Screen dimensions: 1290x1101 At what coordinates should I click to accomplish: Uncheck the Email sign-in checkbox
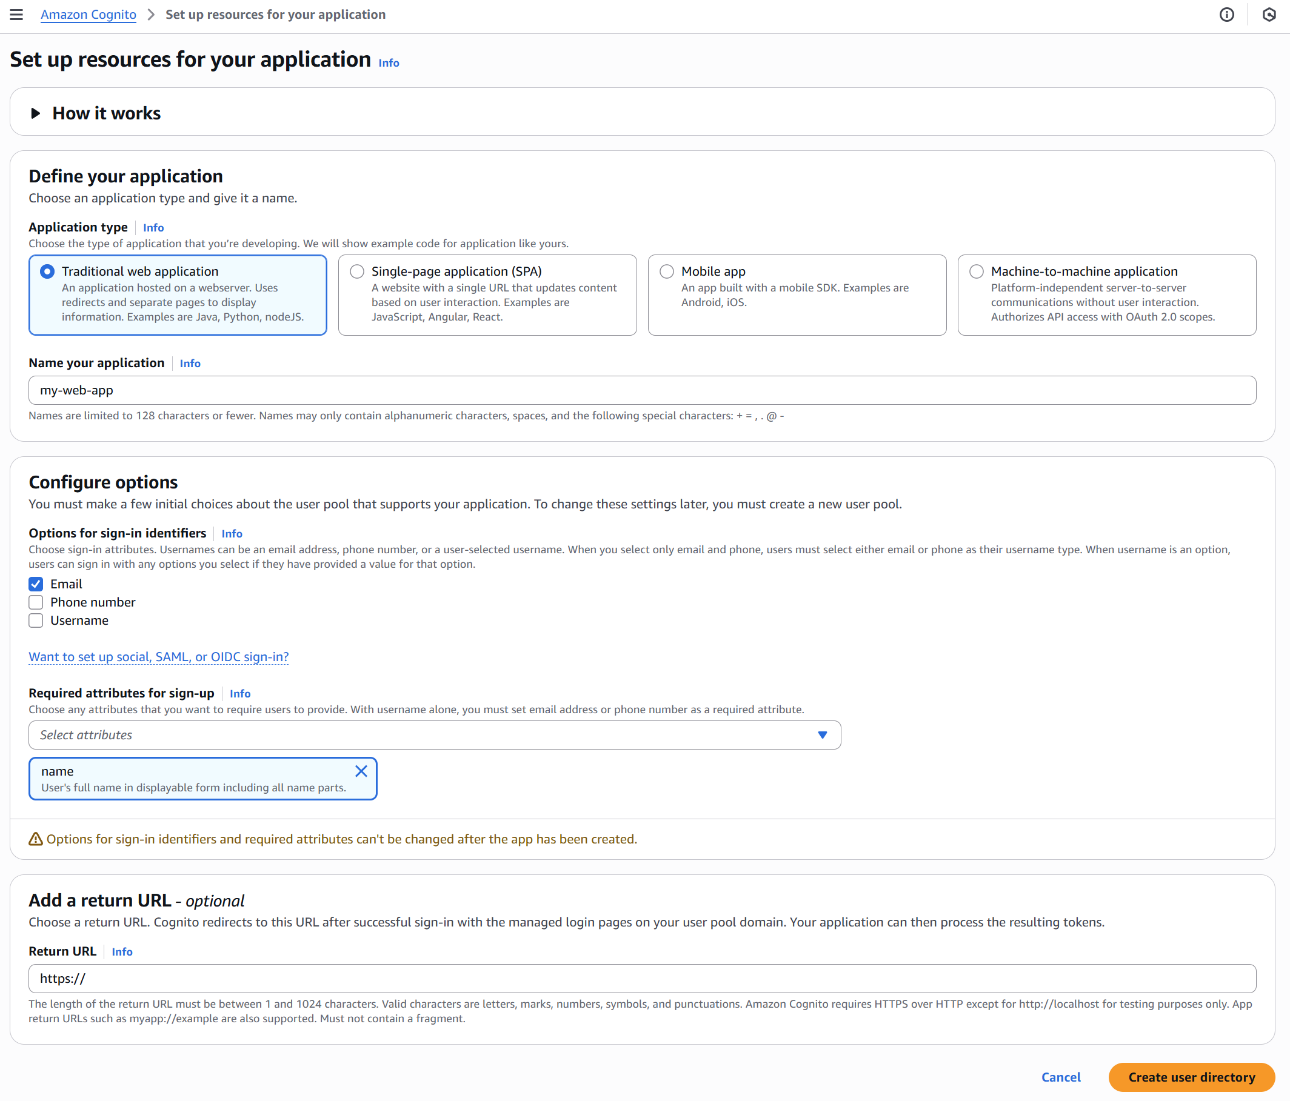click(x=36, y=584)
